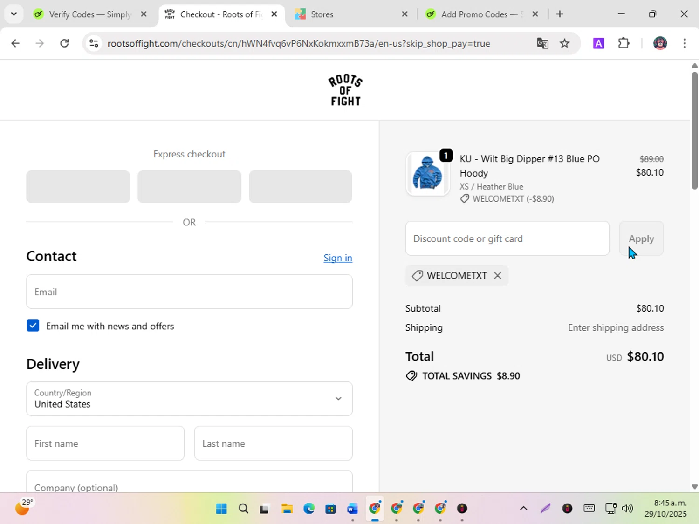699x524 pixels.
Task: Uncheck Email me with news and offers
Action: [33, 326]
